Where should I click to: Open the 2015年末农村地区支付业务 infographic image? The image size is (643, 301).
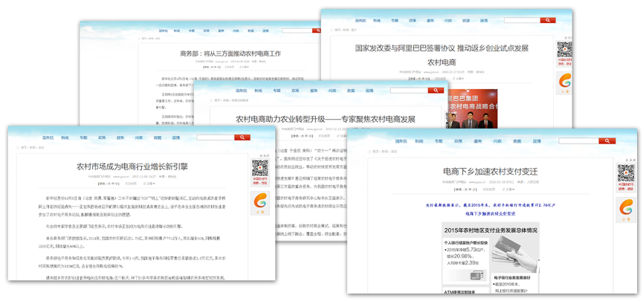tap(490, 253)
